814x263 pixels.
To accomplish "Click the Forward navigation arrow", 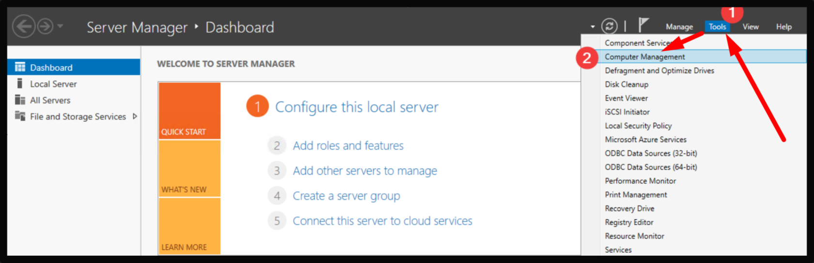I will coord(46,26).
